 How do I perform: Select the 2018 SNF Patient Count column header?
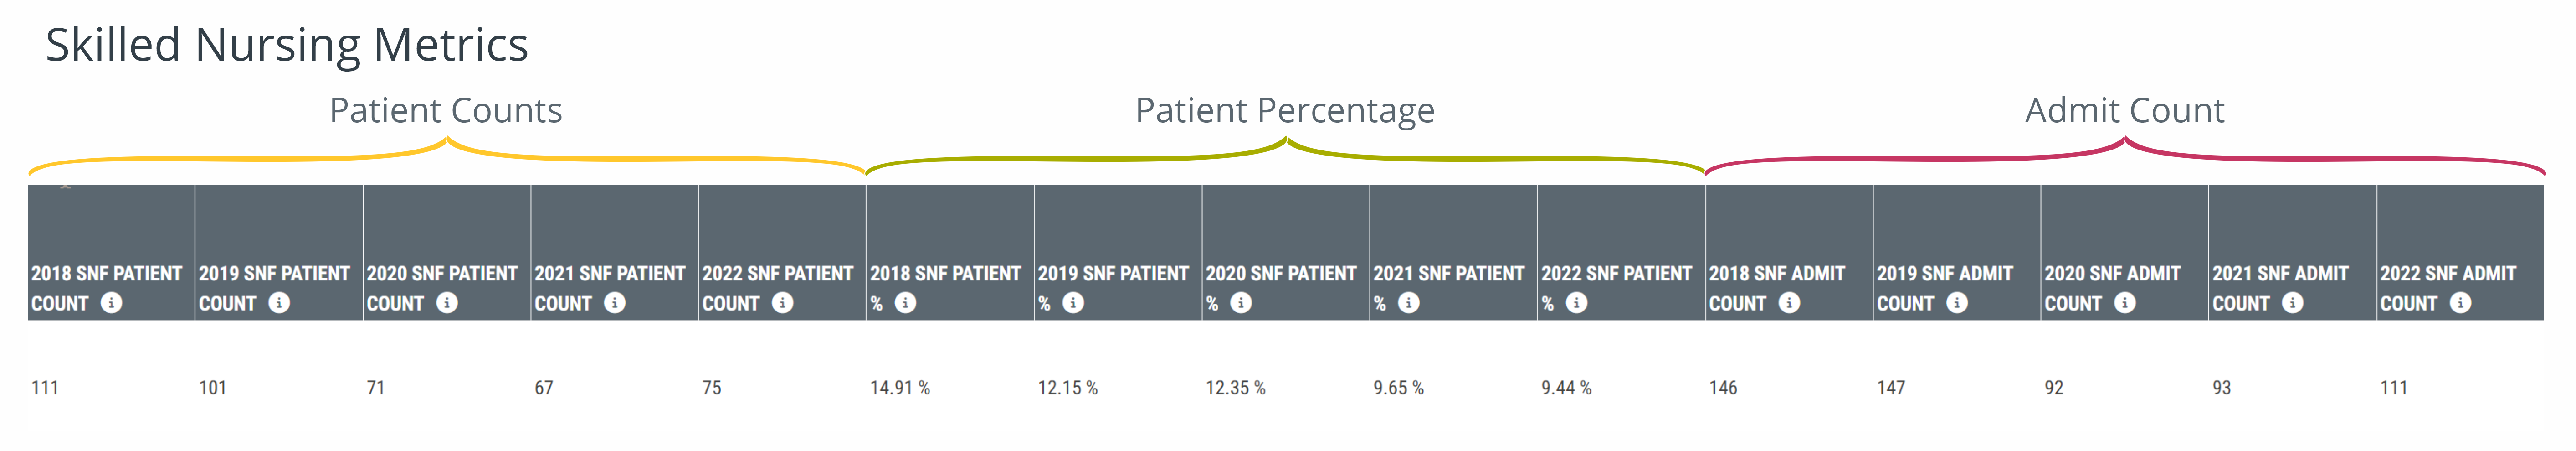(x=111, y=252)
